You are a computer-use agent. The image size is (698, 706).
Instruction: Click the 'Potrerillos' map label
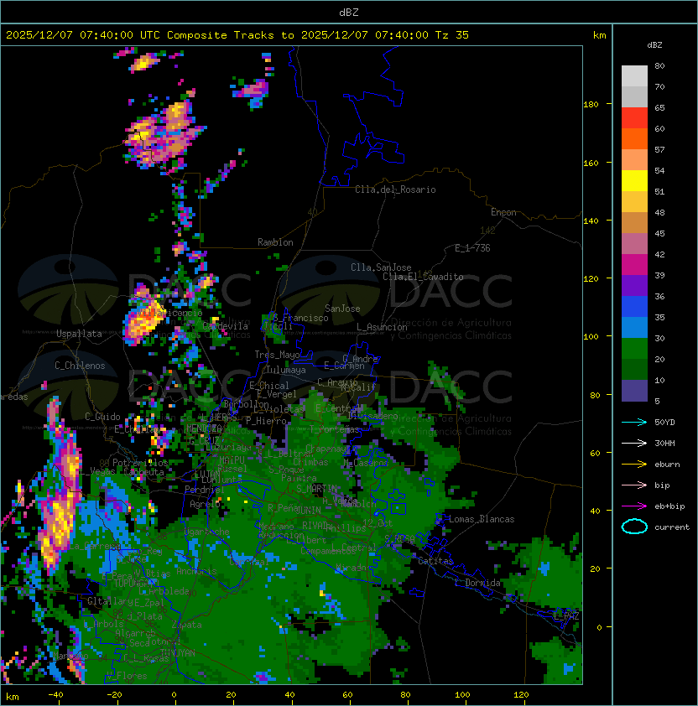(140, 463)
